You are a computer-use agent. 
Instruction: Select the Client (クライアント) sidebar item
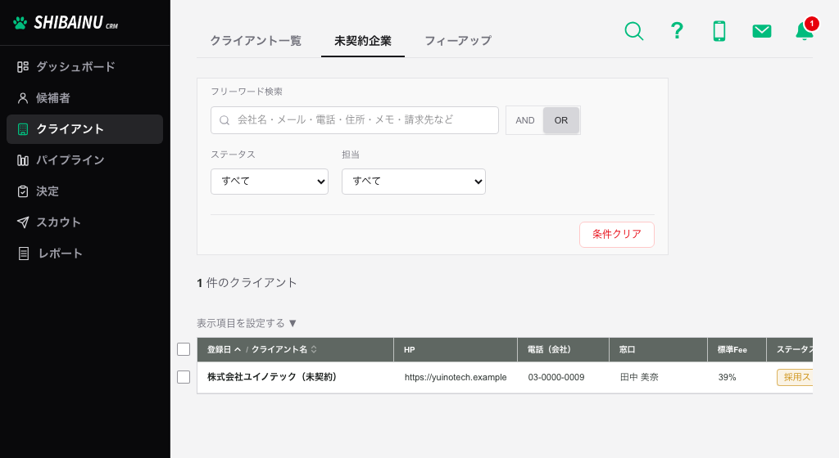coord(84,129)
